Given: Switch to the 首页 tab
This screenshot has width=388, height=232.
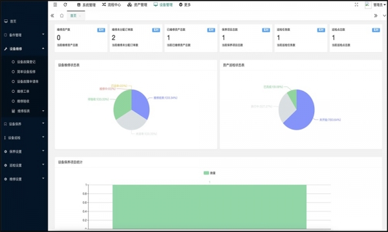Looking at the screenshot, I should (x=73, y=15).
